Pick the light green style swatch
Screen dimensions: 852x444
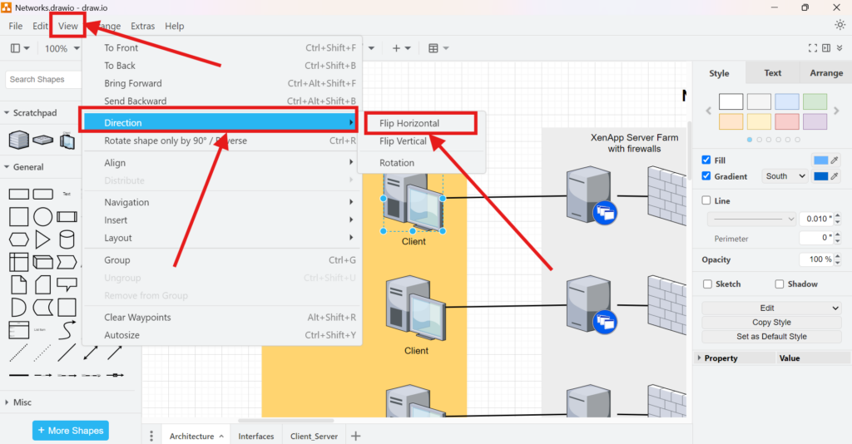[815, 101]
